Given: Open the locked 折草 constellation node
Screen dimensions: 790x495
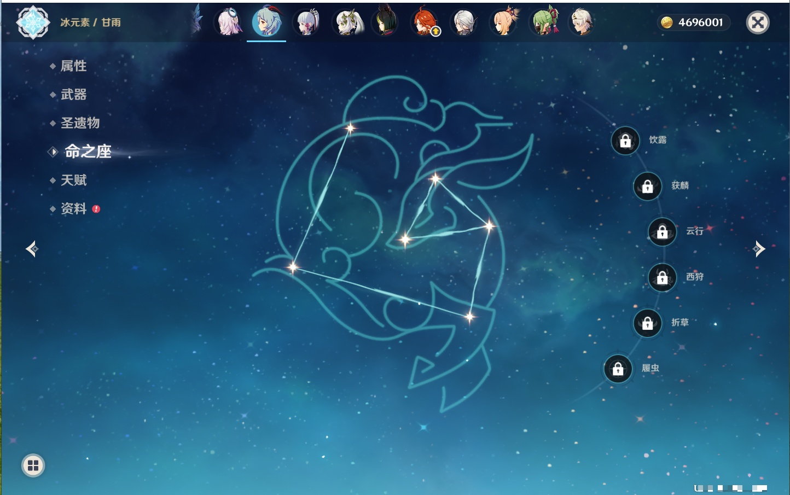Looking at the screenshot, I should click(x=647, y=323).
